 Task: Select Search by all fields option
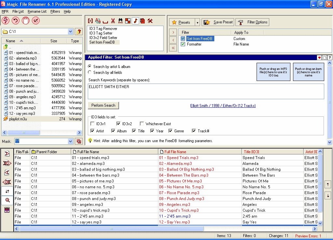(x=90, y=73)
